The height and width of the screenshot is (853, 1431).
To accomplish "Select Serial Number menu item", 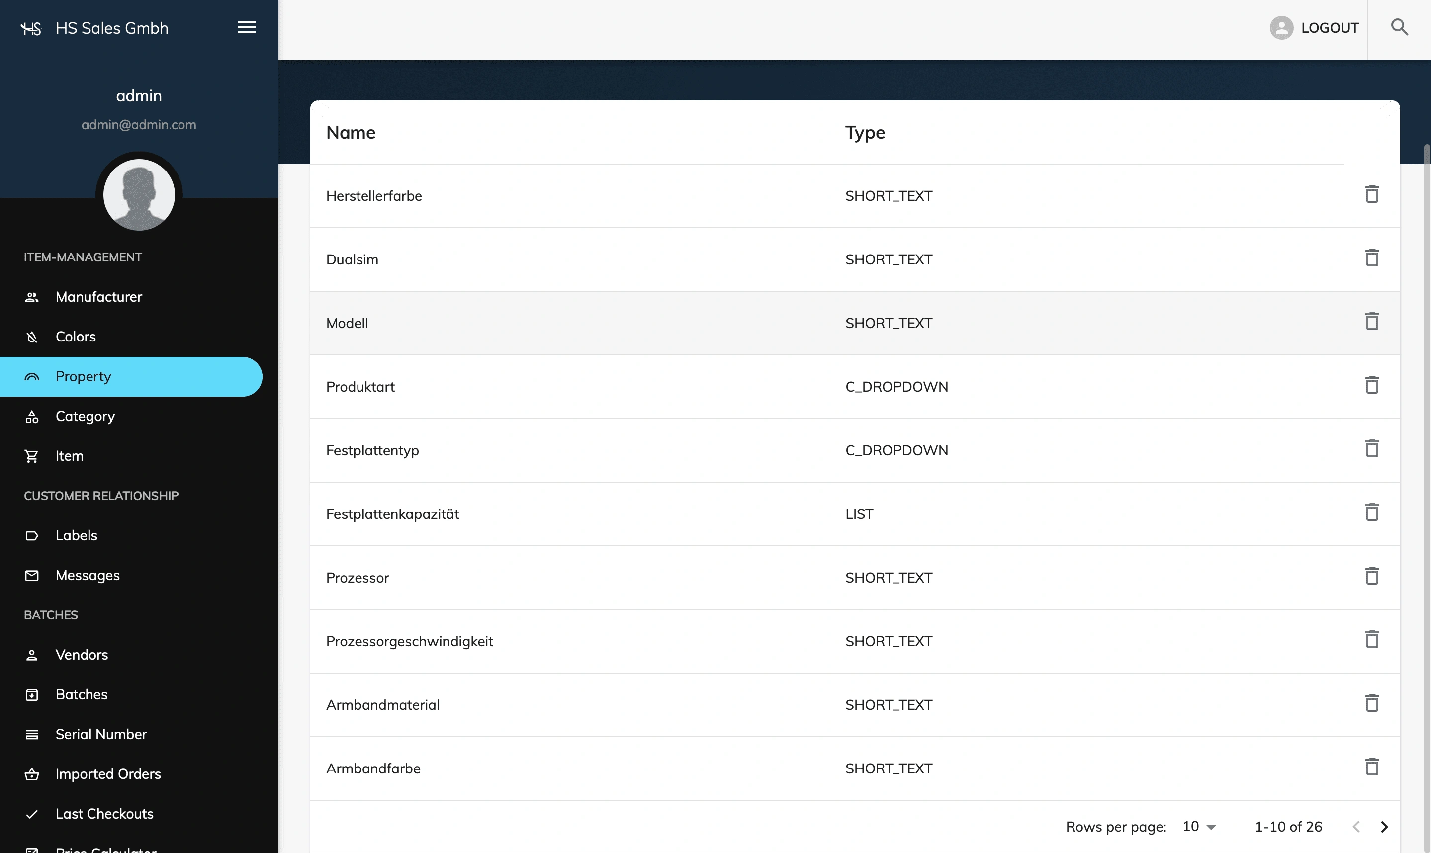I will (100, 733).
